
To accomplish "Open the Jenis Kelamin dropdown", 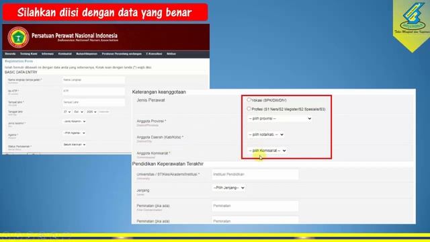I will click(x=74, y=121).
